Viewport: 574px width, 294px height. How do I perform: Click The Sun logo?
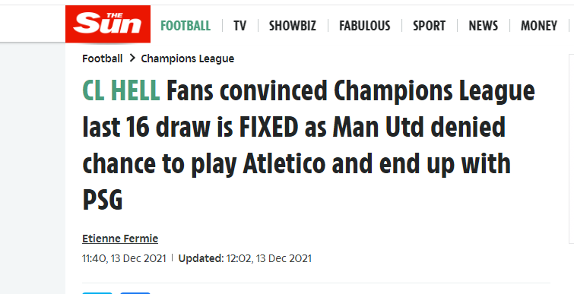pyautogui.click(x=108, y=24)
